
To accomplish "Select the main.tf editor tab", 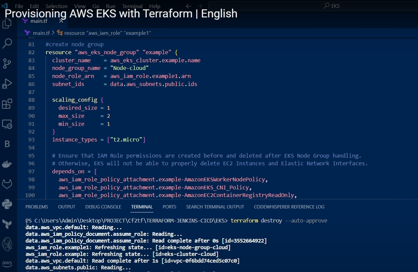I will tap(43, 21).
